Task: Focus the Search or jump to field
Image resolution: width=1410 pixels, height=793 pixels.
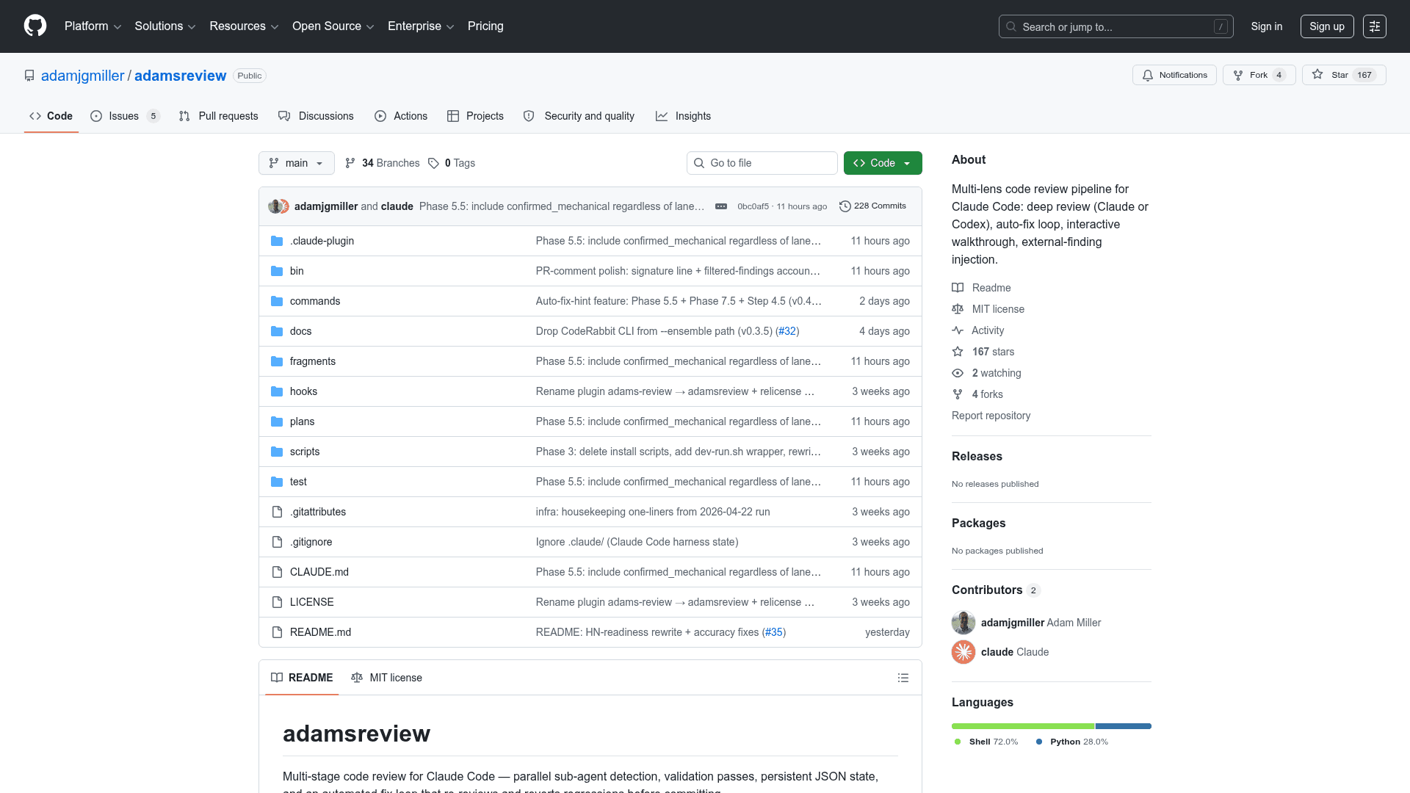Action: [1116, 26]
